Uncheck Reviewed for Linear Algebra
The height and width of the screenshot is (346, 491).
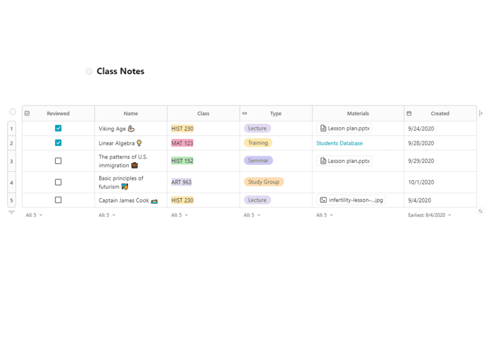pyautogui.click(x=58, y=143)
